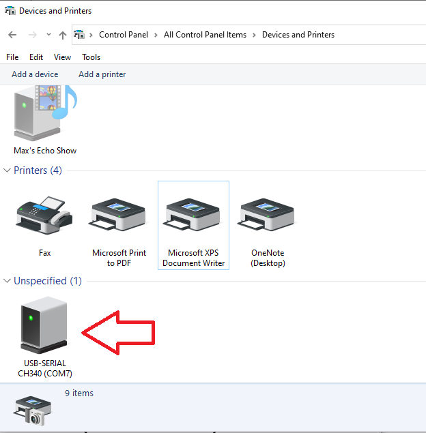Expand chevron after Control Panel breadcrumb

(156, 35)
